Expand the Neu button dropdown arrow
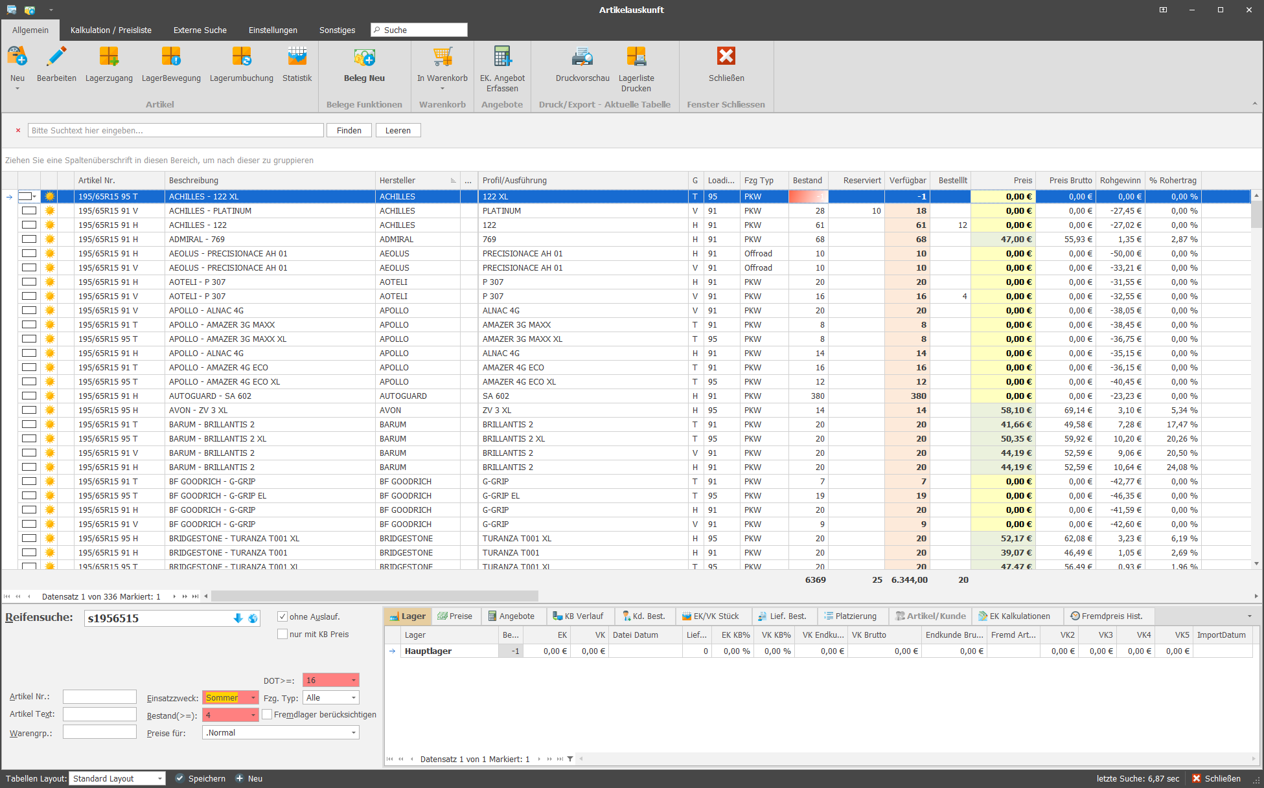 pyautogui.click(x=17, y=89)
